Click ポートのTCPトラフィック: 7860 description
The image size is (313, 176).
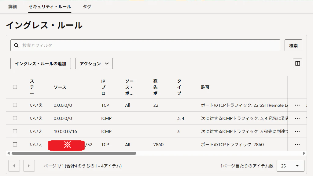coord(232,145)
